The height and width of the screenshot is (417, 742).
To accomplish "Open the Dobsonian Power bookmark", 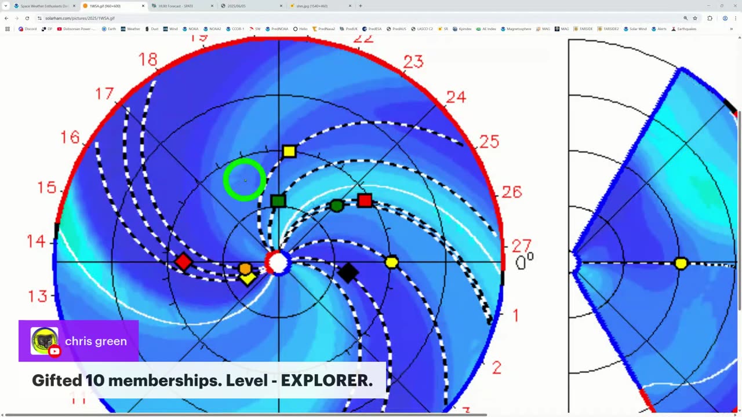I will pyautogui.click(x=77, y=28).
